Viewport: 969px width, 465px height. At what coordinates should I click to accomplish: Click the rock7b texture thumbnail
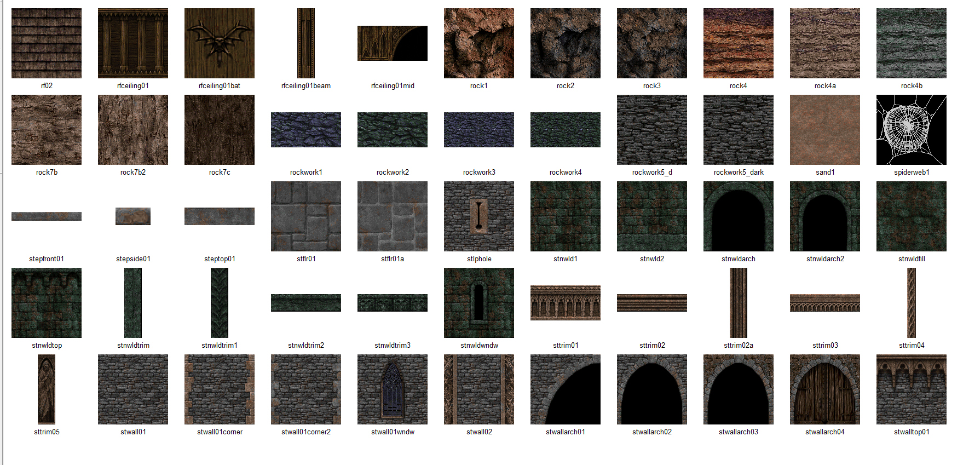[47, 130]
